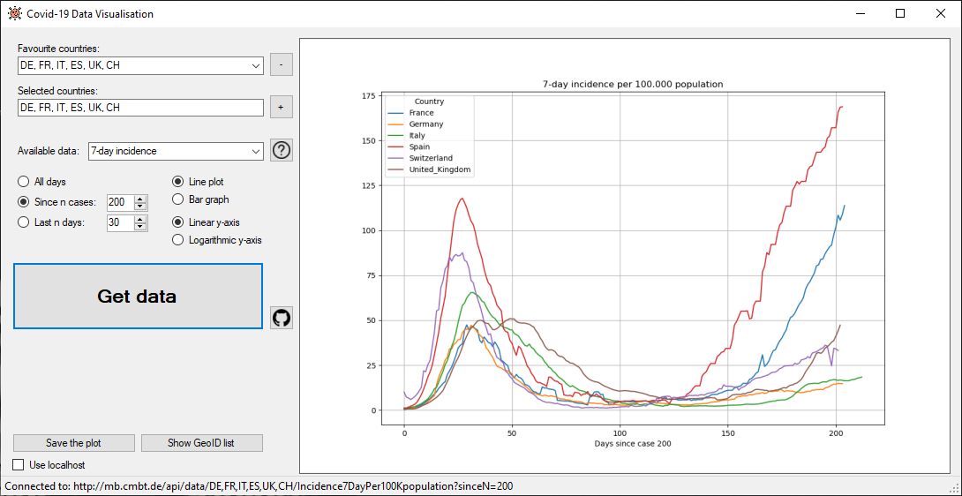The width and height of the screenshot is (962, 496).
Task: Choose the Last n days option
Action: [24, 222]
